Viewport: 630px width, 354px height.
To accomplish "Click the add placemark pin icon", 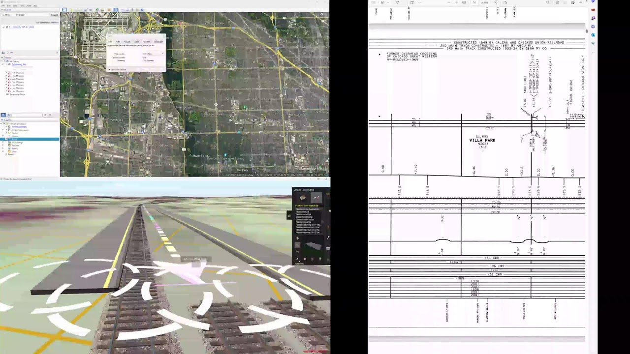I will pos(71,9).
